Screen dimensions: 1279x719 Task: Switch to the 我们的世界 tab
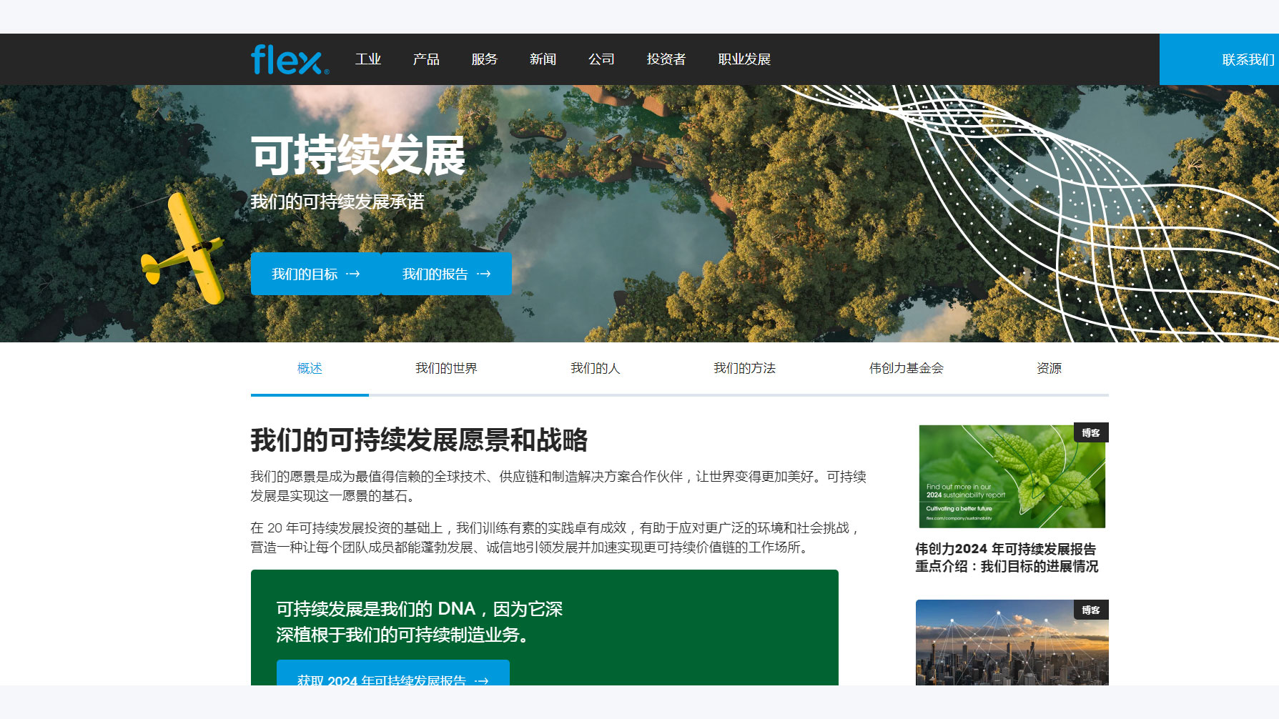point(446,368)
